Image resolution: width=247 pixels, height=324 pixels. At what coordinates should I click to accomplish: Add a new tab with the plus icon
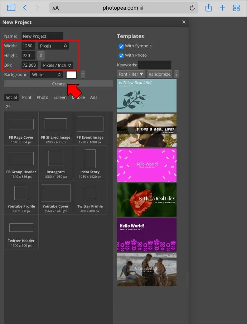click(x=222, y=8)
